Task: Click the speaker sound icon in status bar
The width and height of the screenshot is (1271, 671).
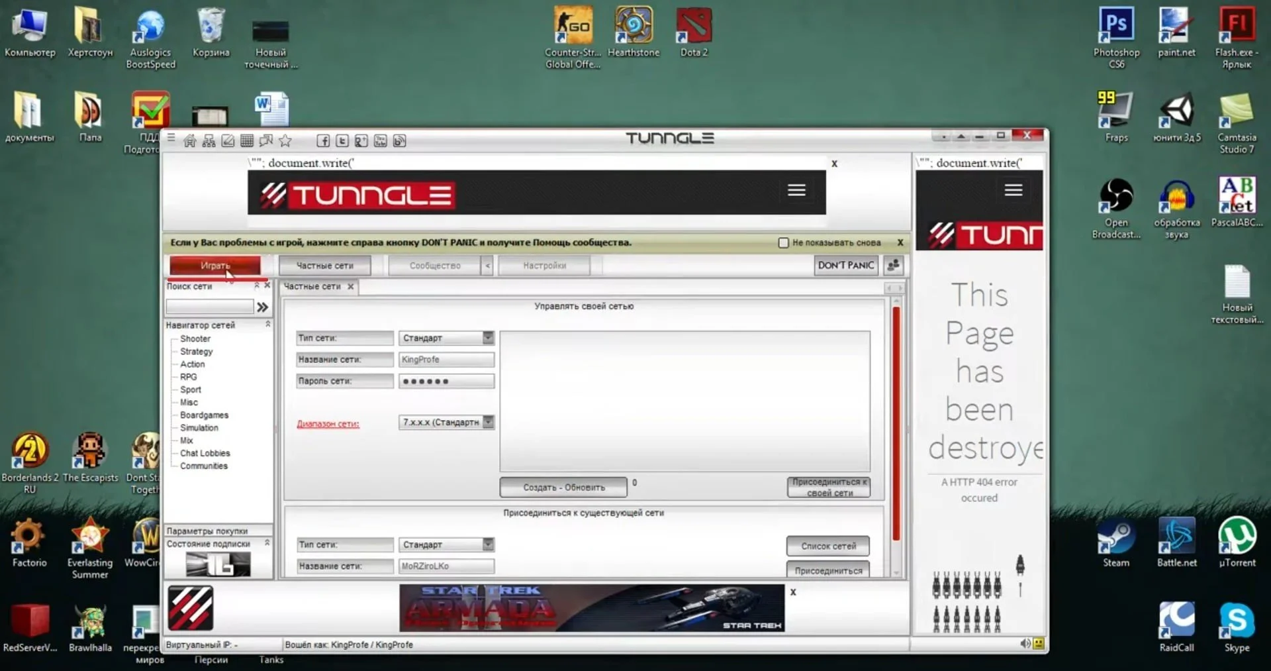Action: click(x=1025, y=643)
